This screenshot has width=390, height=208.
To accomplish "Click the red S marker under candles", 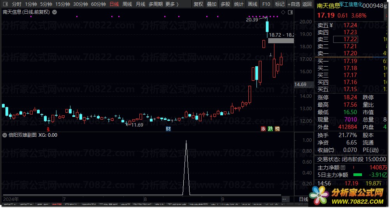I will pos(48,129).
